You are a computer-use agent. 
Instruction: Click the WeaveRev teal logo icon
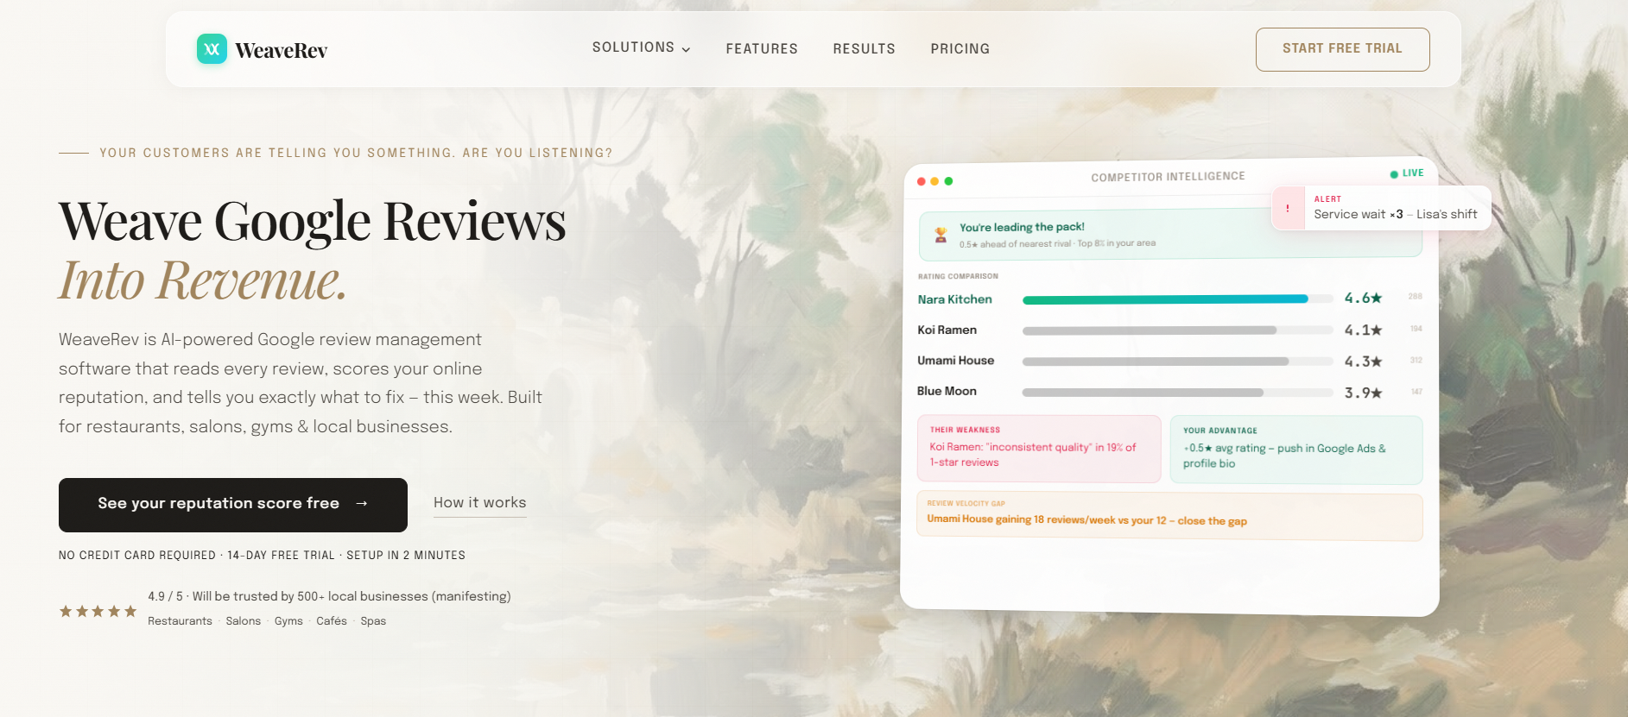click(212, 49)
